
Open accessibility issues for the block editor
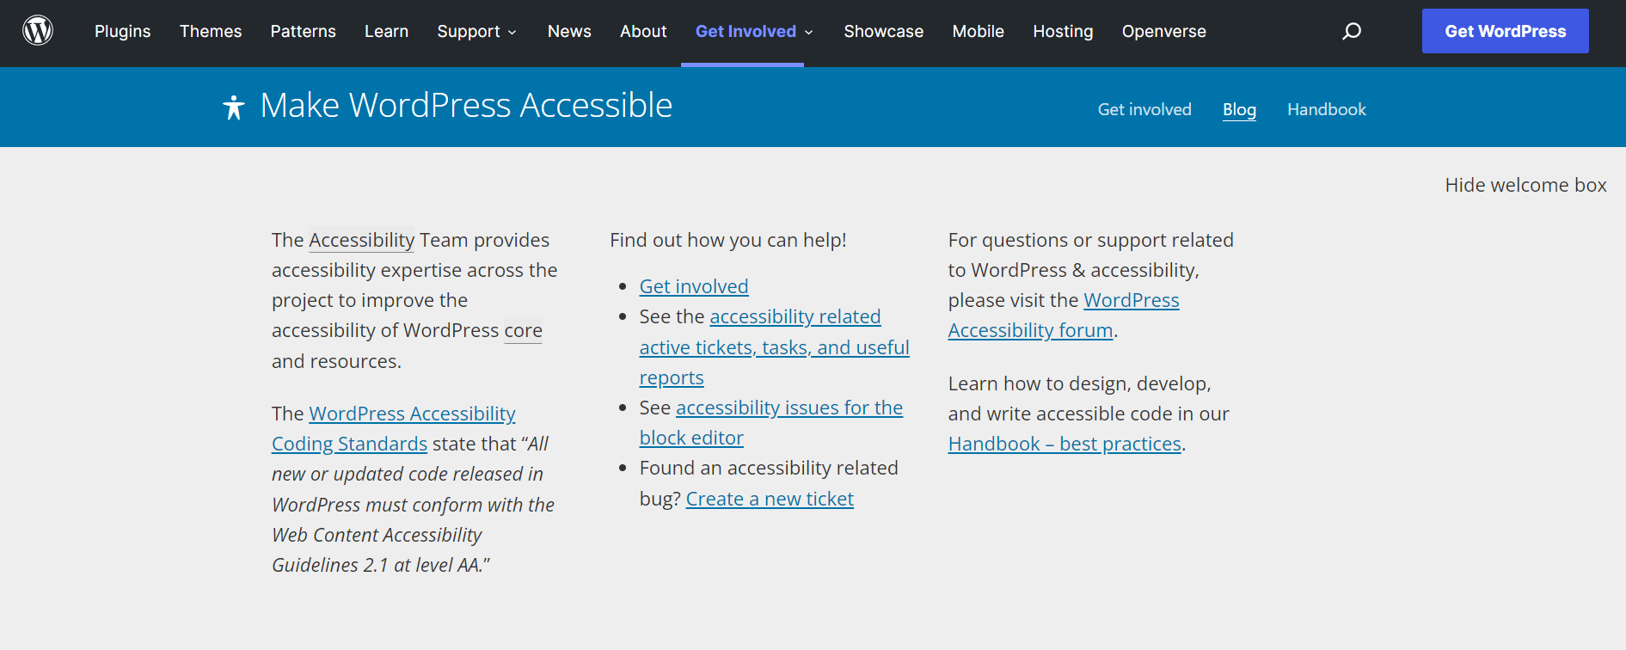tap(771, 422)
